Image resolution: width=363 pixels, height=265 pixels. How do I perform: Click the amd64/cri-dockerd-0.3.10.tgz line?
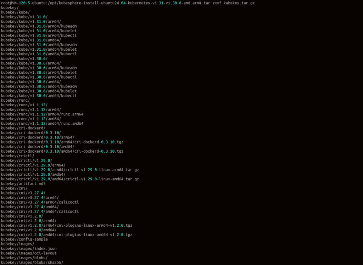click(x=62, y=151)
